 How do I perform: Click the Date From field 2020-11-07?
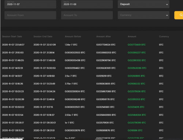[x=30, y=4]
